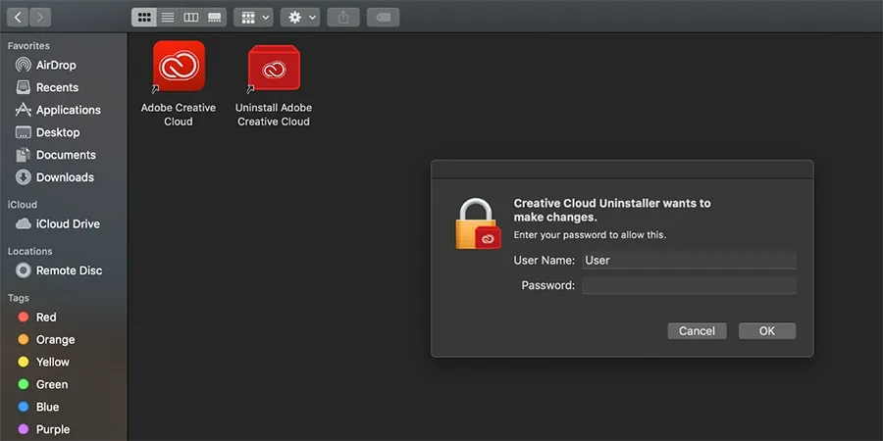The width and height of the screenshot is (883, 441).
Task: Go back with the Finder back arrow
Action: [x=18, y=18]
